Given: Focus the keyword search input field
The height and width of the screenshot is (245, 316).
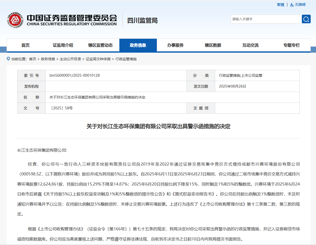Looking at the screenshot, I should coord(266,19).
